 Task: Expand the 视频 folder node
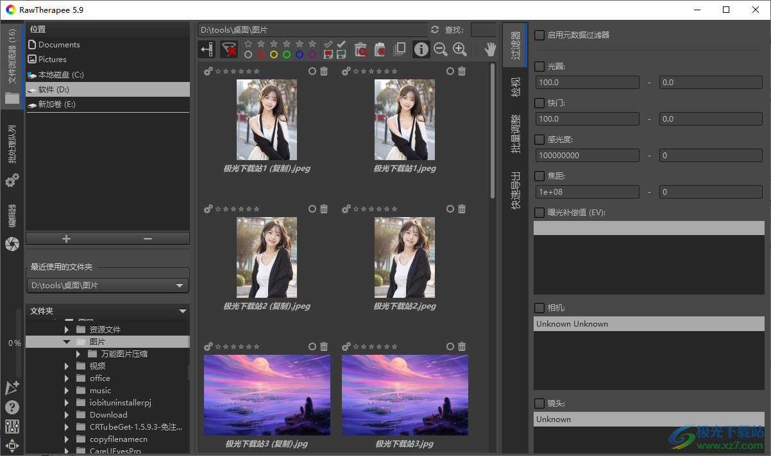tap(67, 366)
